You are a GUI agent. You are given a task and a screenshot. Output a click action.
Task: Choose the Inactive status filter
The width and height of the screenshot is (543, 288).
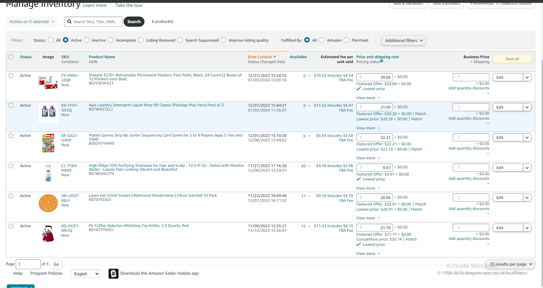(87, 40)
